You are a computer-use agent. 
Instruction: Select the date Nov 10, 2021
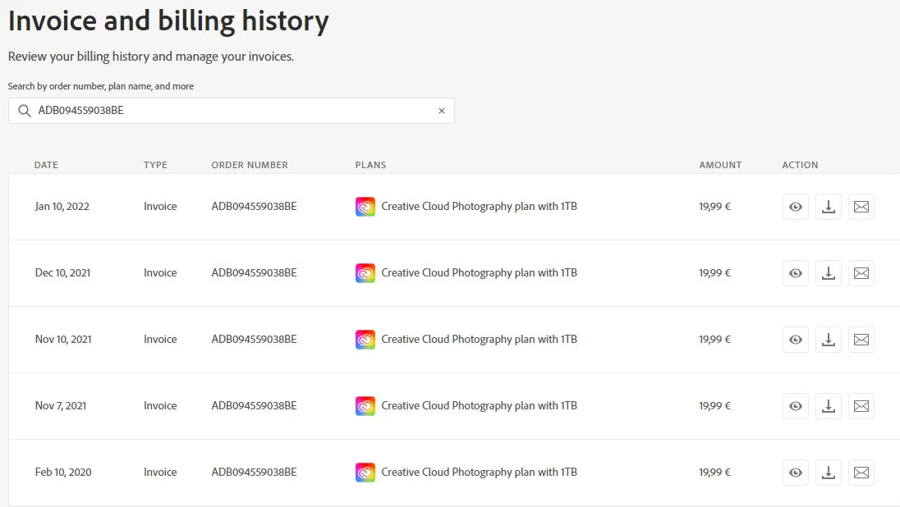tap(63, 340)
